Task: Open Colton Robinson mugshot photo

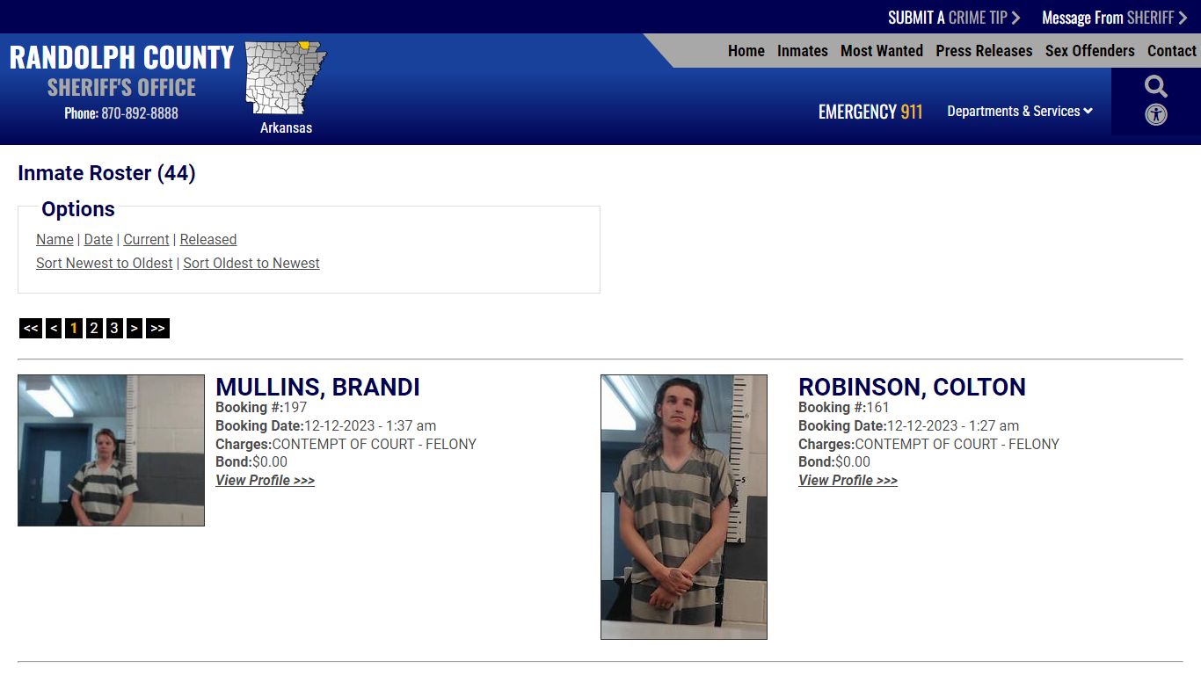Action: tap(684, 507)
